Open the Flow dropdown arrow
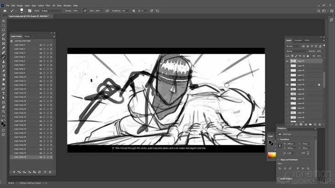 [102, 10]
